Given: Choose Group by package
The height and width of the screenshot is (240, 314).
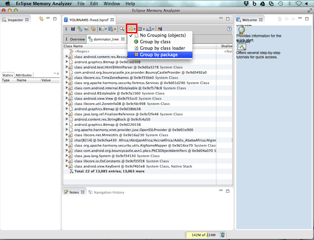Looking at the screenshot, I should point(160,54).
